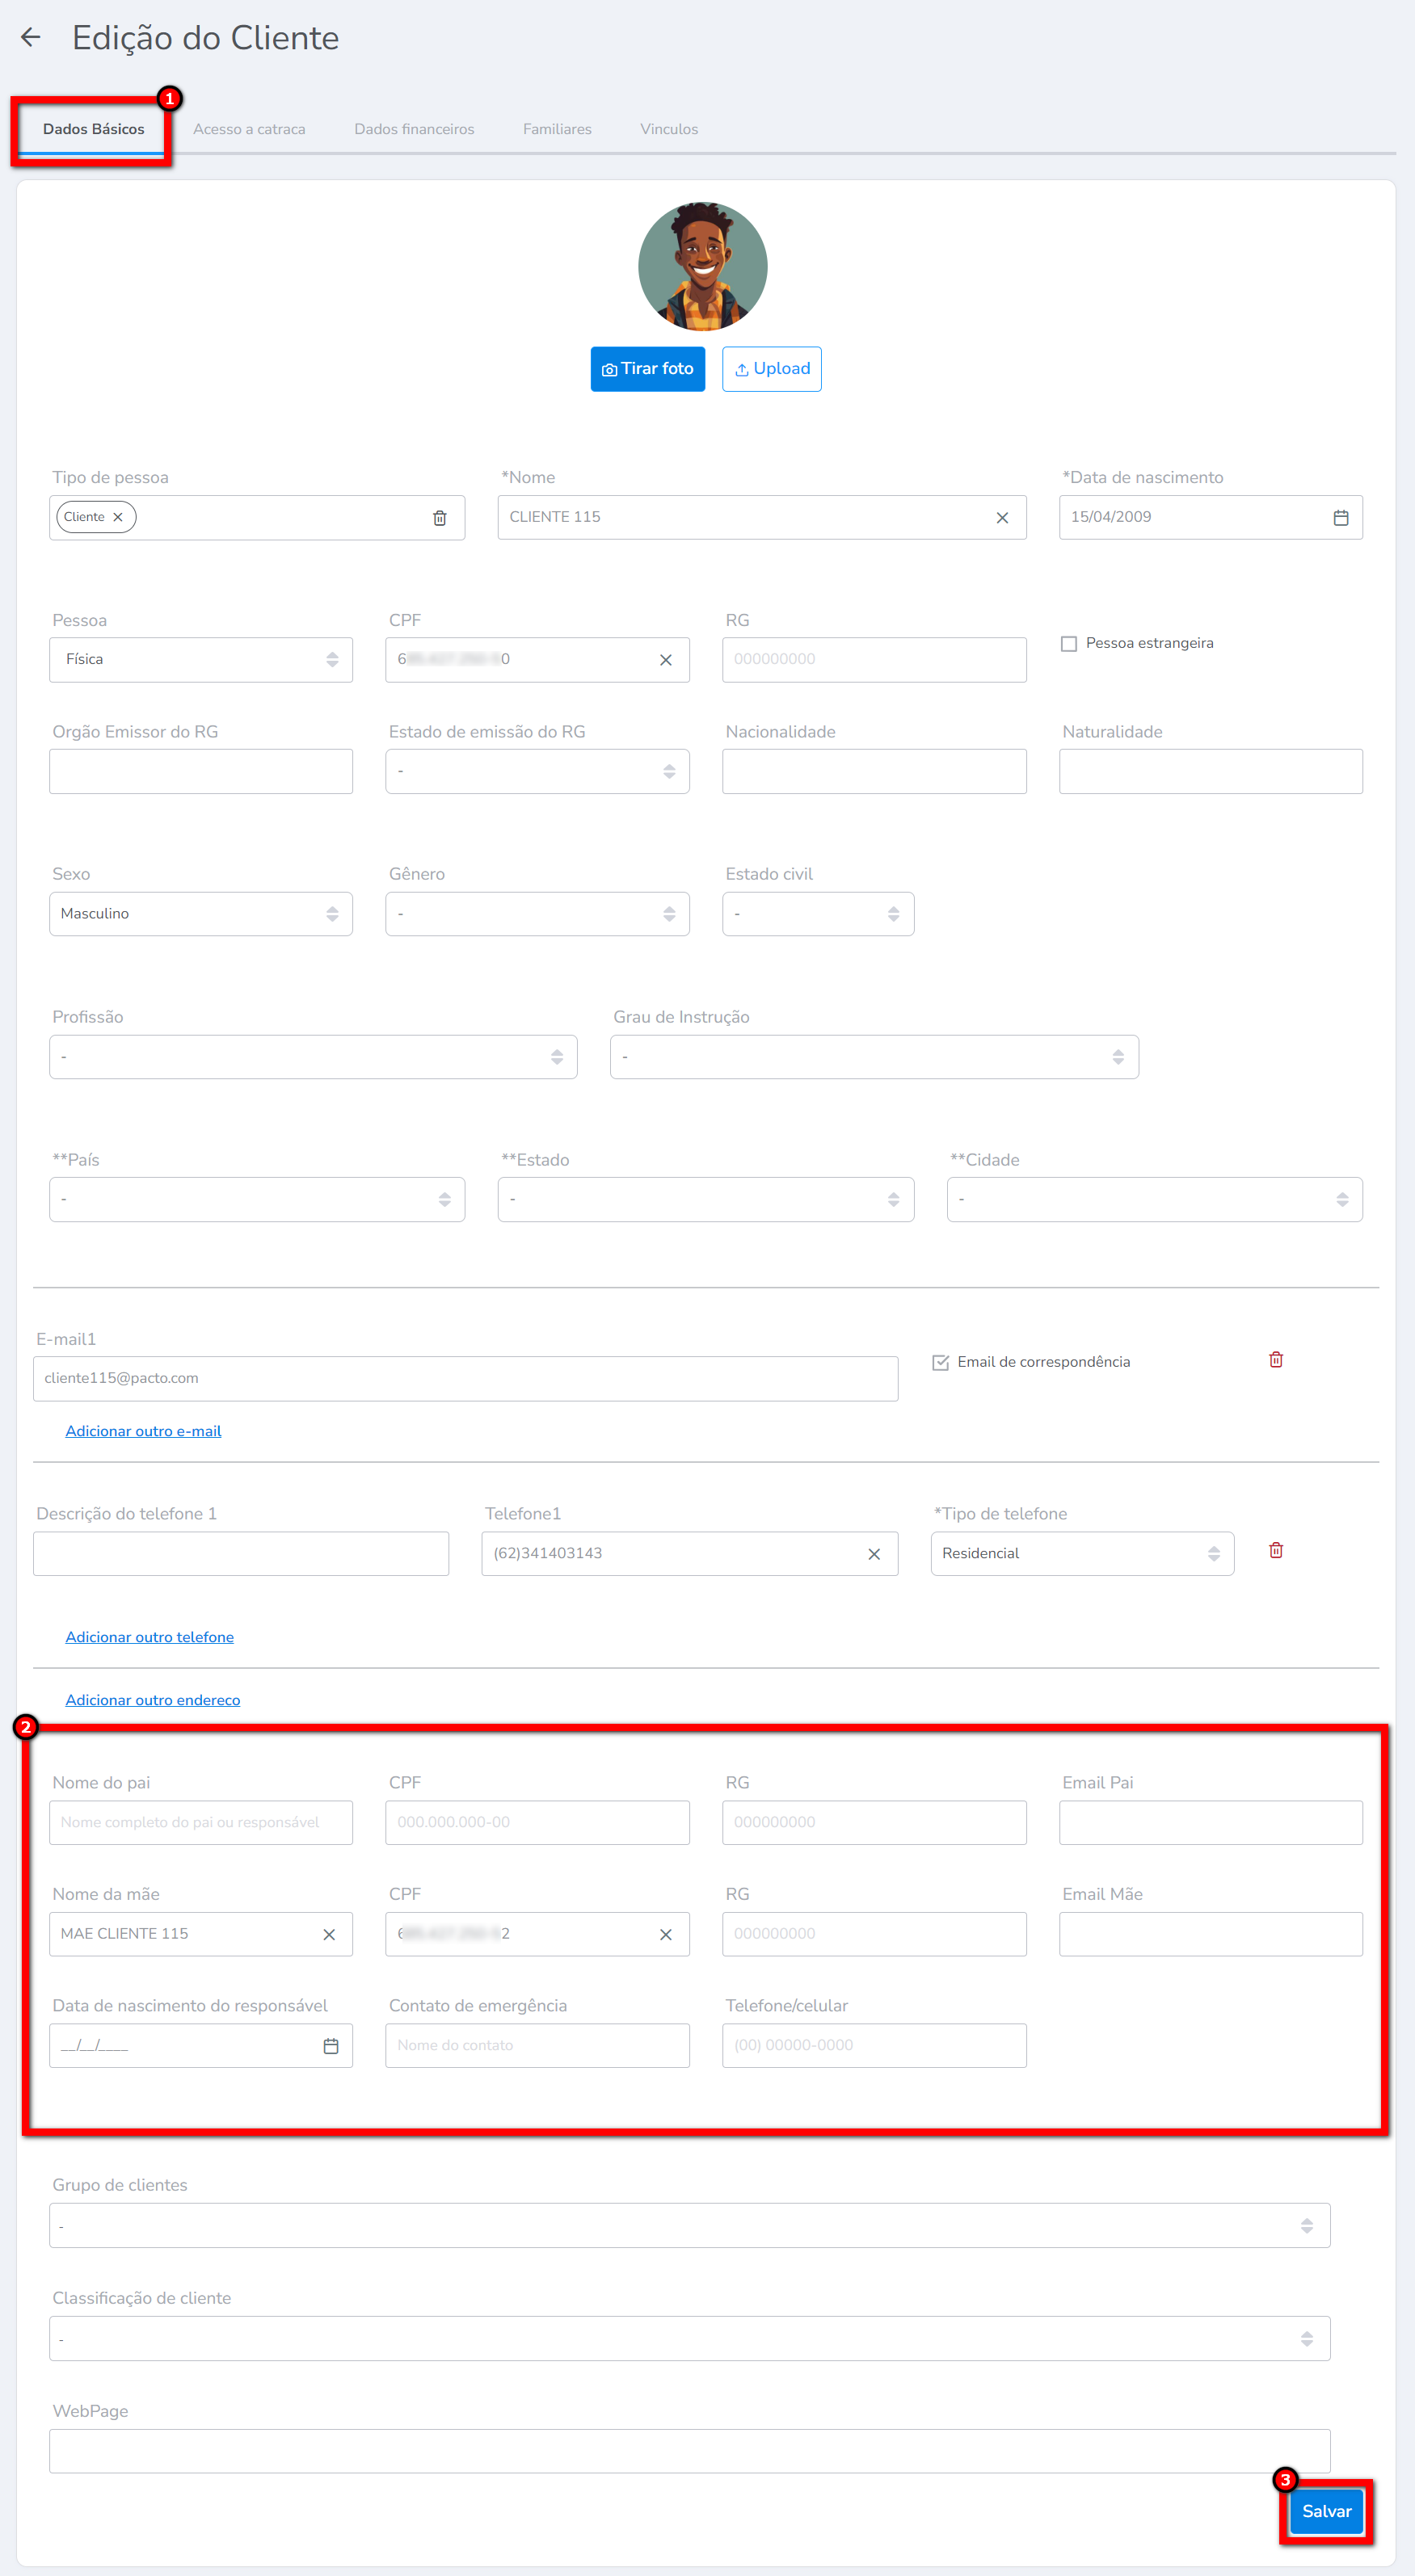This screenshot has width=1415, height=2576.
Task: Open calendar for Data de nascimento do responsável
Action: (x=331, y=2046)
